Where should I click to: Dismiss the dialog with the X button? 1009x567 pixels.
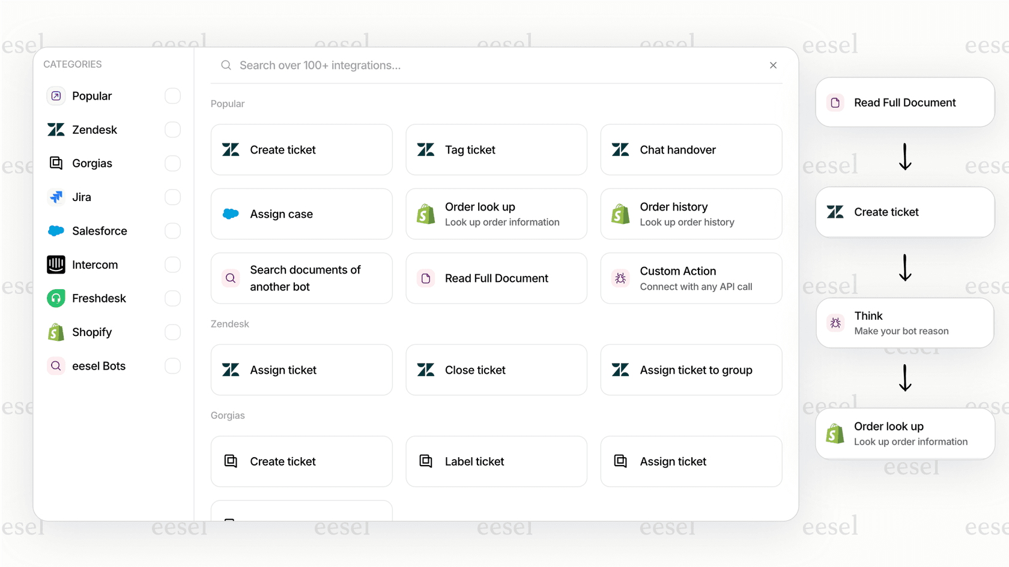tap(773, 65)
